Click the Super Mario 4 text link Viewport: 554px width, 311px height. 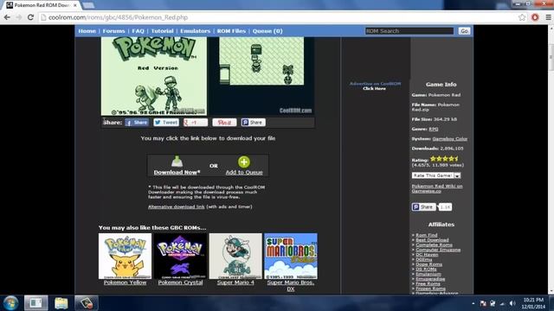pyautogui.click(x=235, y=282)
